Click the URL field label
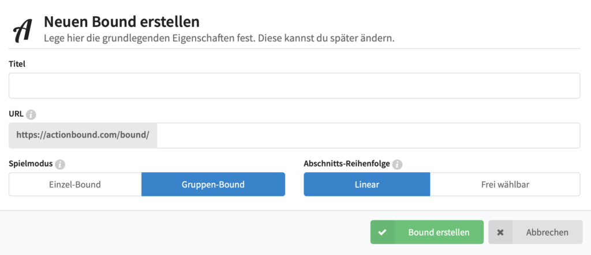This screenshot has height=255, width=591. point(16,114)
